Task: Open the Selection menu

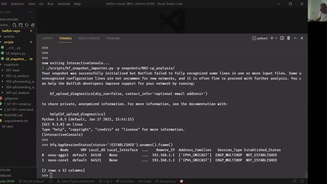Action: click(17, 4)
